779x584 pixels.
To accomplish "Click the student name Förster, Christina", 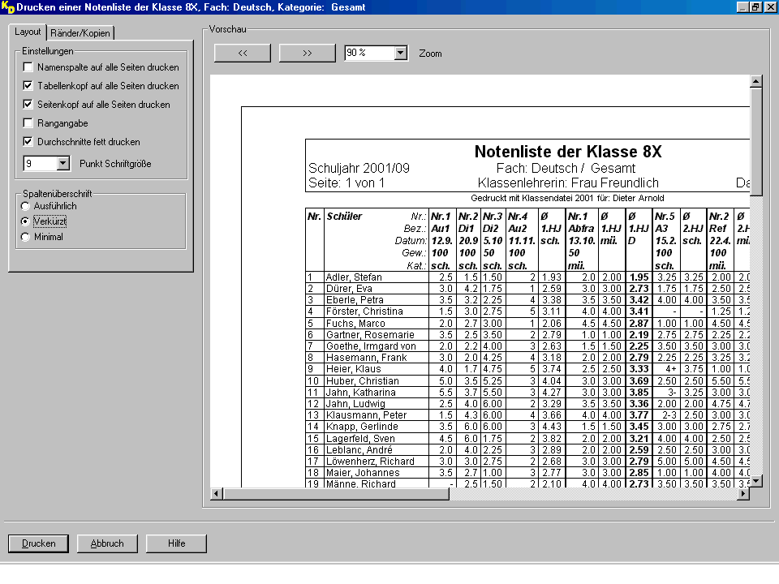I will 364,311.
